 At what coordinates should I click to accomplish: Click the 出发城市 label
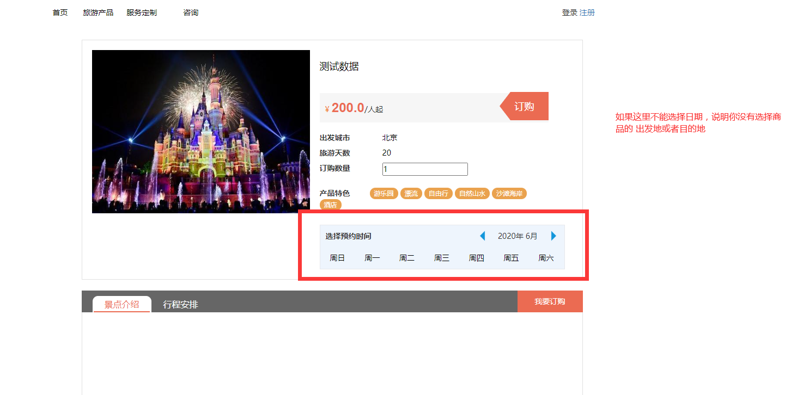pyautogui.click(x=335, y=138)
